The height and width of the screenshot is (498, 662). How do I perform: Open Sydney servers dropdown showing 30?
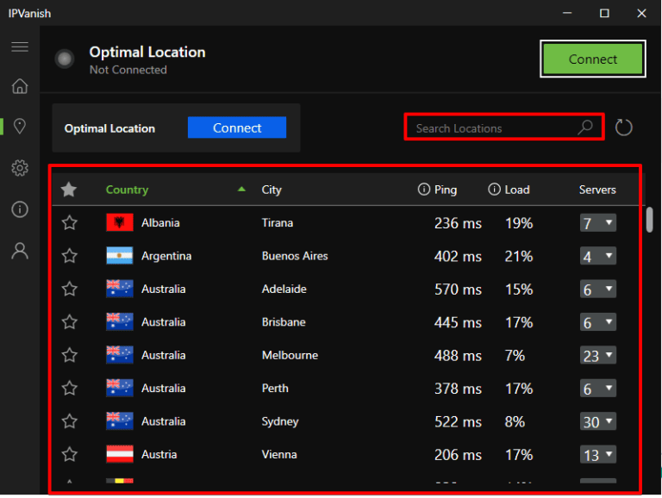598,421
